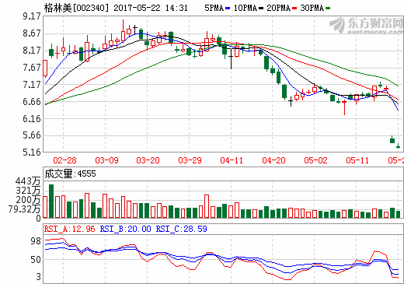Click the blue 5PMA legend swatch
Screen dimensions: 404x284
228,9
